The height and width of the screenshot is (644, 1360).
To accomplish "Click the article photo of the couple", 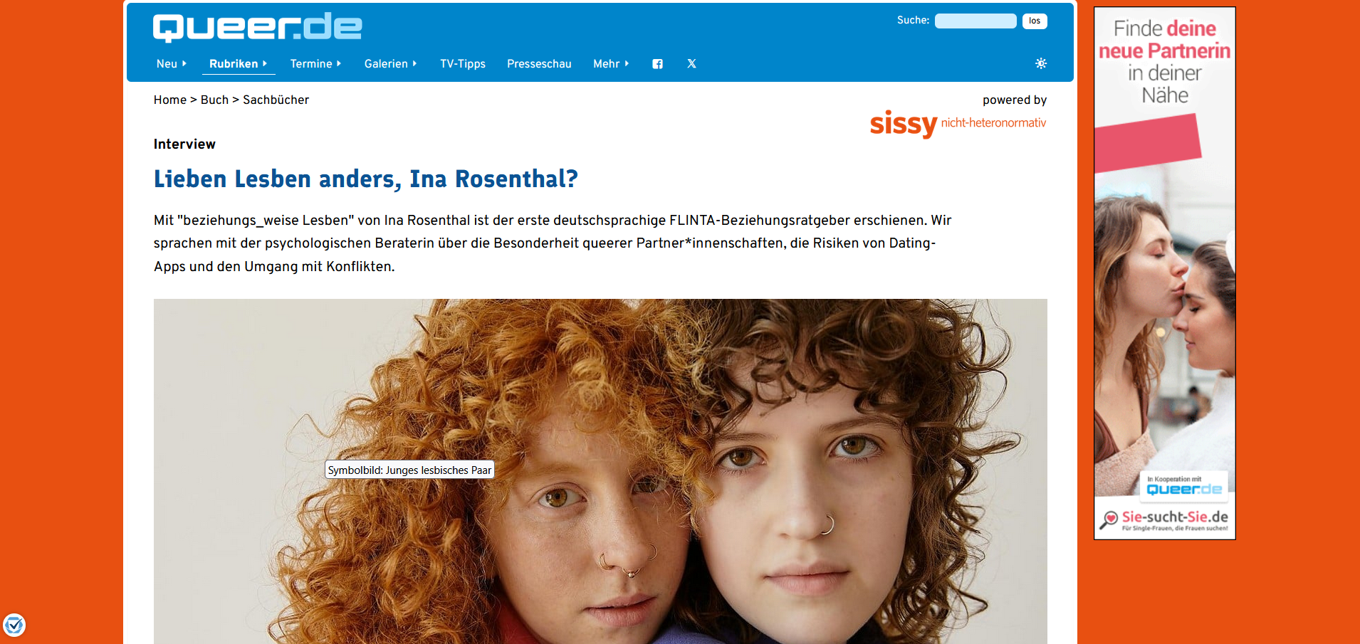I will coord(600,471).
